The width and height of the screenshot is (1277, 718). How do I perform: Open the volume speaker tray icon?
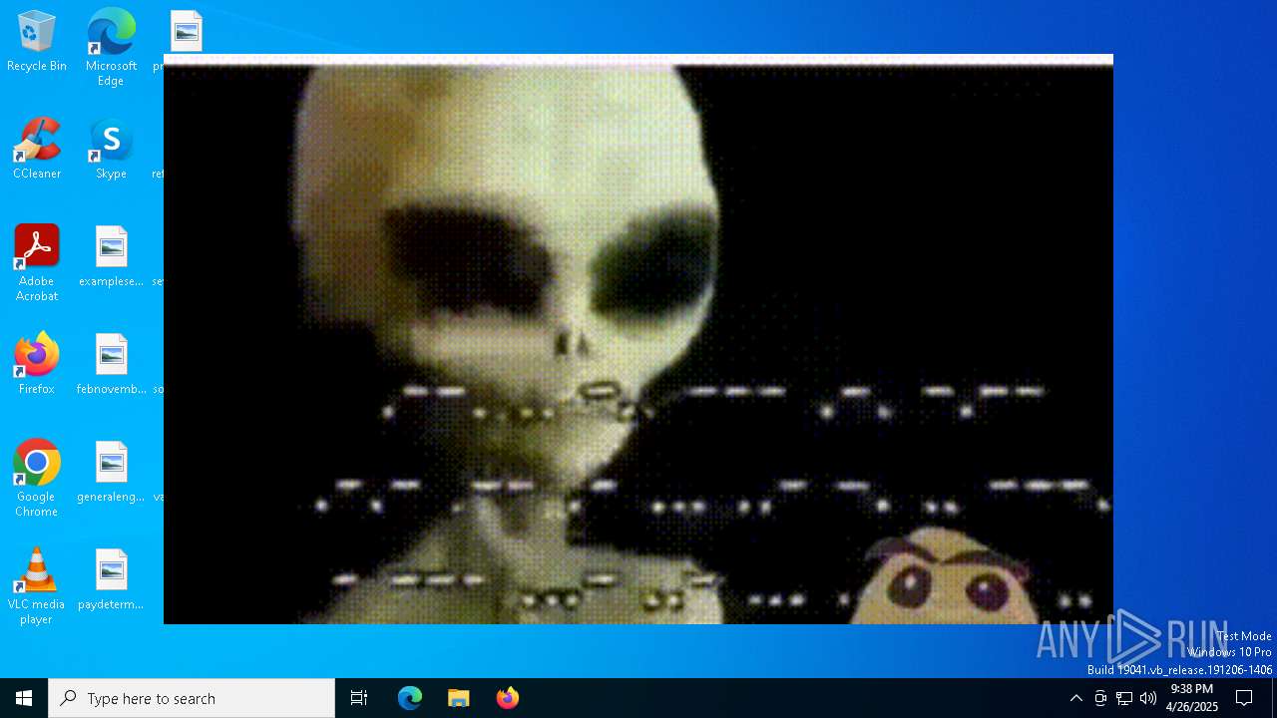(x=1148, y=698)
